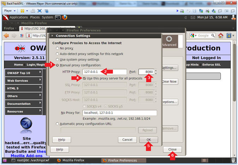Click the Mozilla Add-ons link
Screen dimensions: 238x165
click(x=26, y=156)
